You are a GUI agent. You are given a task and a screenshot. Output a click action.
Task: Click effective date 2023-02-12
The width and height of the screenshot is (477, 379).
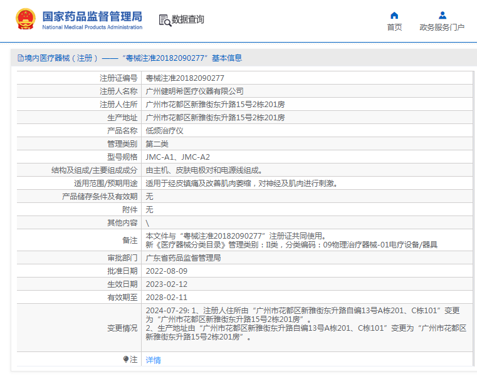click(x=166, y=284)
